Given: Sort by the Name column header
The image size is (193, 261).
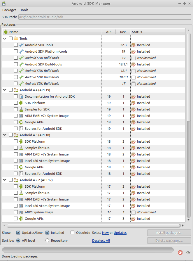Looking at the screenshot, I should tap(52, 32).
